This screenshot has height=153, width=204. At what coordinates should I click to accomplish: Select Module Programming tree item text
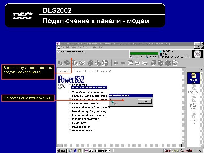click(86, 119)
